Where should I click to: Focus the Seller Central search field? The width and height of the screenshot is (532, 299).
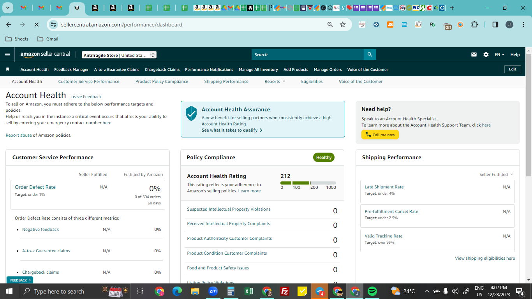click(x=308, y=55)
